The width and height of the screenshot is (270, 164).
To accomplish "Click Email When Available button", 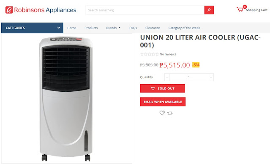I will (x=163, y=102).
